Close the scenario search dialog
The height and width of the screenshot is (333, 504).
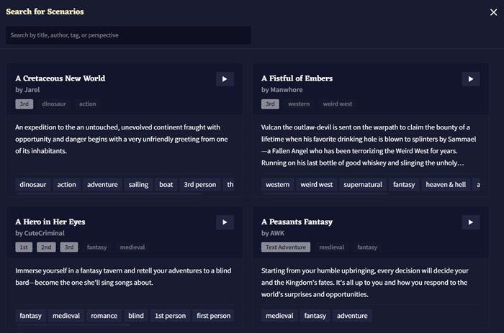click(x=493, y=12)
